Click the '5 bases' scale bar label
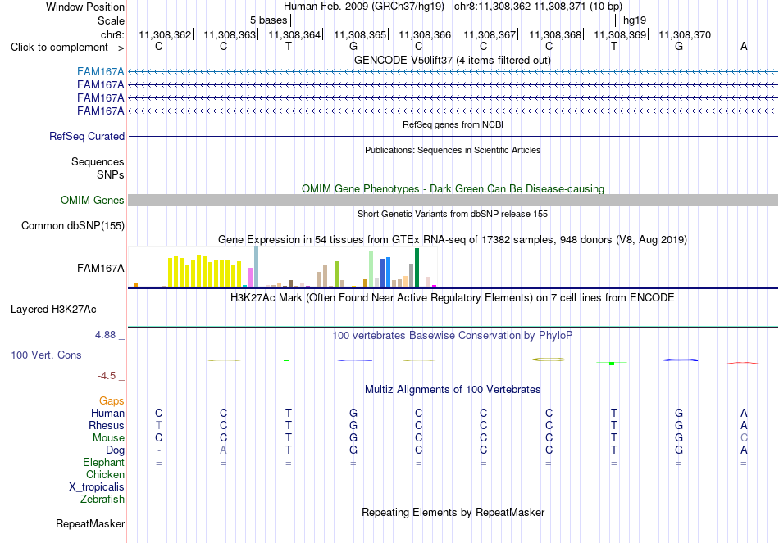This screenshot has width=779, height=543. tap(268, 20)
